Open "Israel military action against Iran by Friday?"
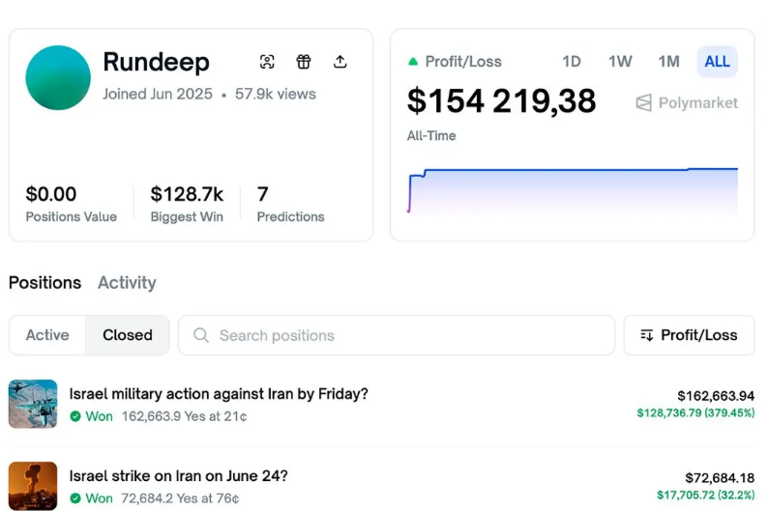Viewport: 768px width, 511px height. click(x=218, y=394)
